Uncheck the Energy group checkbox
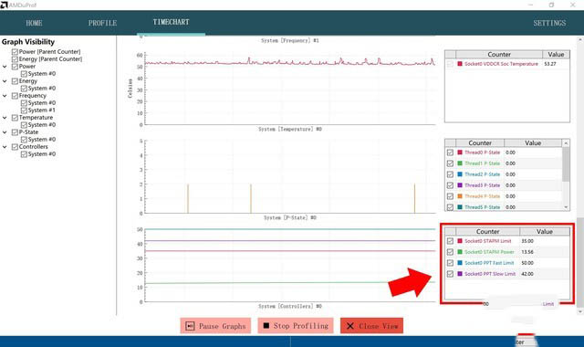Viewport: 584px width, 347px height. coord(15,81)
